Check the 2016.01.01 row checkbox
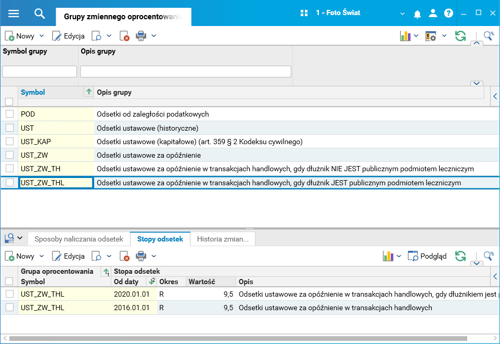This screenshot has width=500, height=344. [x=9, y=308]
